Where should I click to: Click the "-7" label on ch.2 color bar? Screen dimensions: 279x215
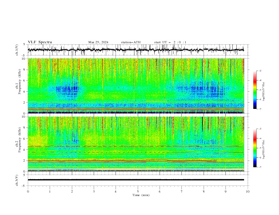click(x=260, y=167)
